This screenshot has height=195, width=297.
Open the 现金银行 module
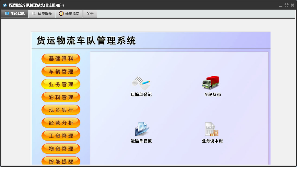pos(61,110)
